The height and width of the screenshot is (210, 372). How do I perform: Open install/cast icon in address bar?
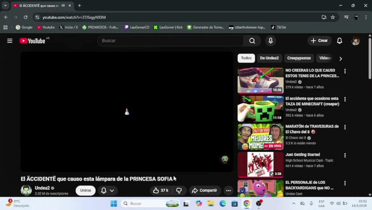[324, 17]
